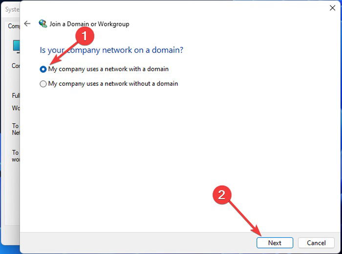The height and width of the screenshot is (254, 342).
Task: Click the 'My company uses a network without a domain' label
Action: pyautogui.click(x=113, y=84)
